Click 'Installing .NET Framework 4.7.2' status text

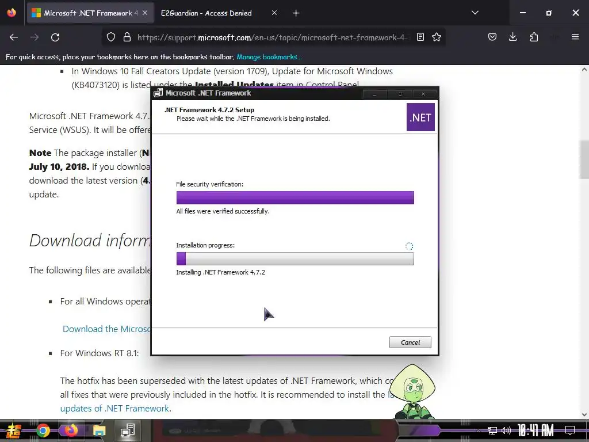[220, 272]
